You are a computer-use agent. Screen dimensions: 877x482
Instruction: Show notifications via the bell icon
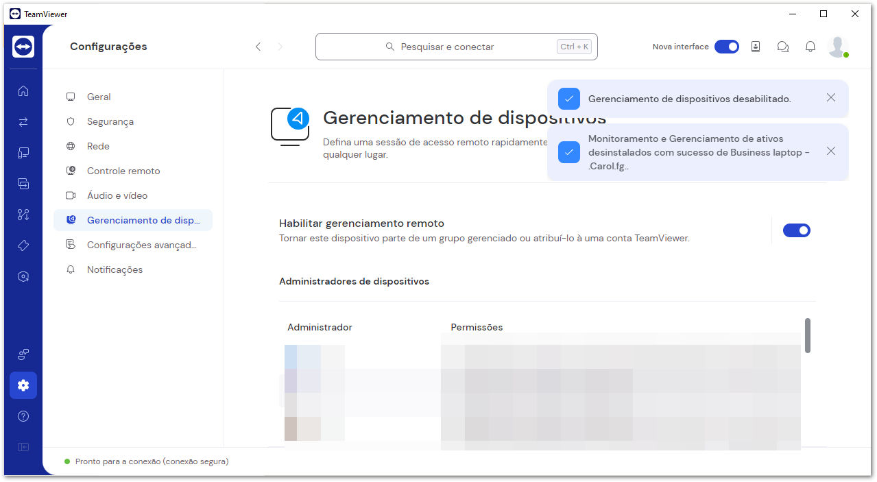[x=810, y=46]
